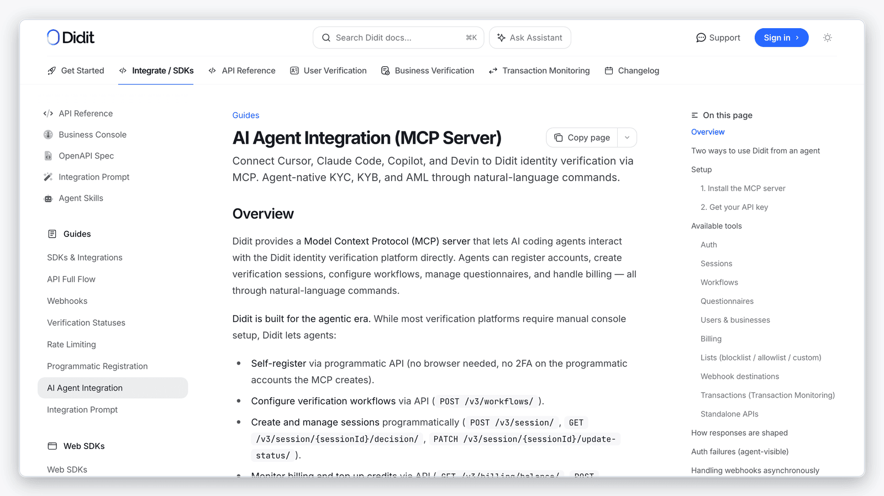Jump to Billing in outline
Image resolution: width=884 pixels, height=496 pixels.
click(711, 339)
